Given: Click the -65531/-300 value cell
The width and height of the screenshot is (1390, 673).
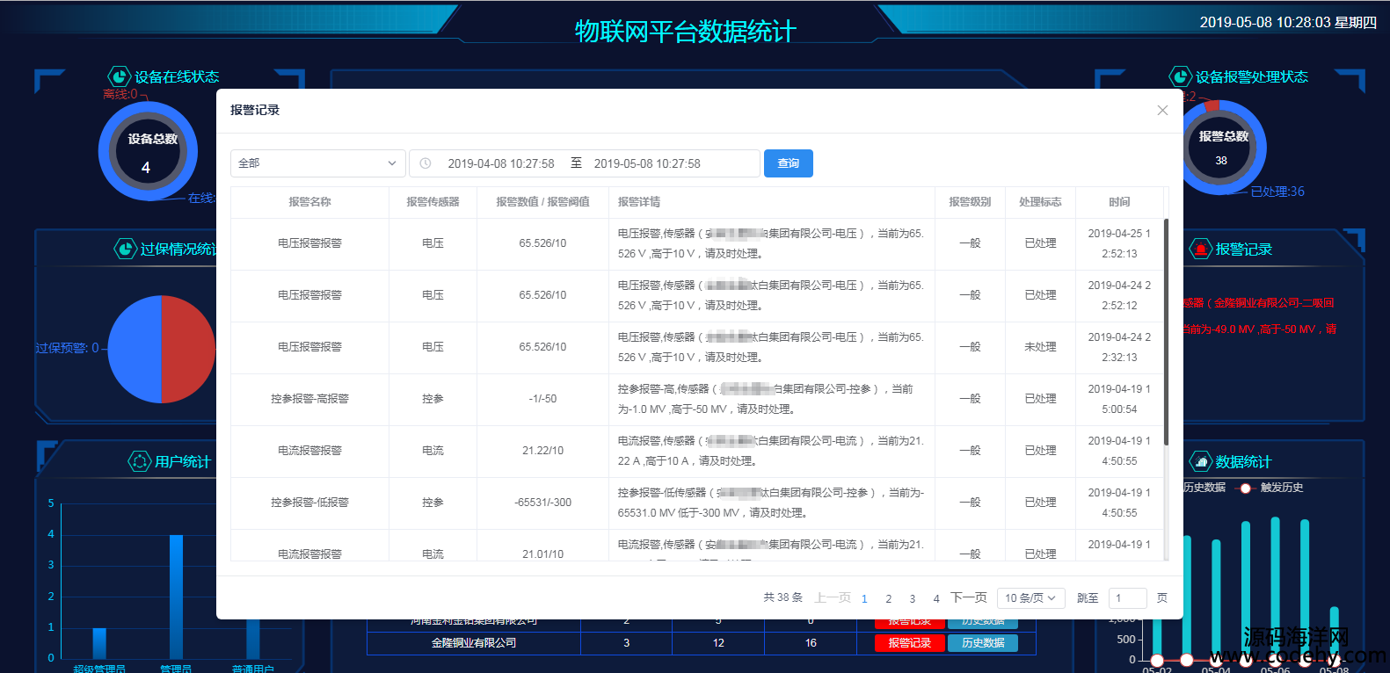Looking at the screenshot, I should point(542,503).
